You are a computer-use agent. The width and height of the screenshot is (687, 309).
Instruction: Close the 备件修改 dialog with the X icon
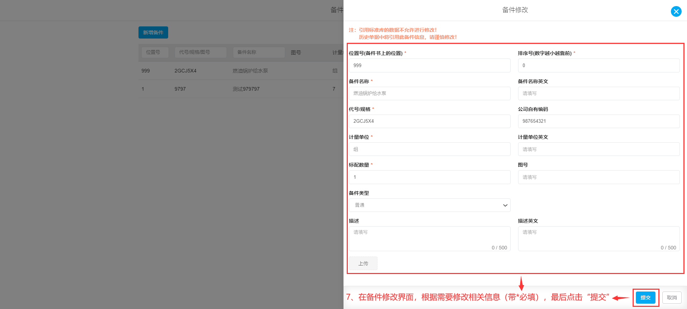click(676, 11)
